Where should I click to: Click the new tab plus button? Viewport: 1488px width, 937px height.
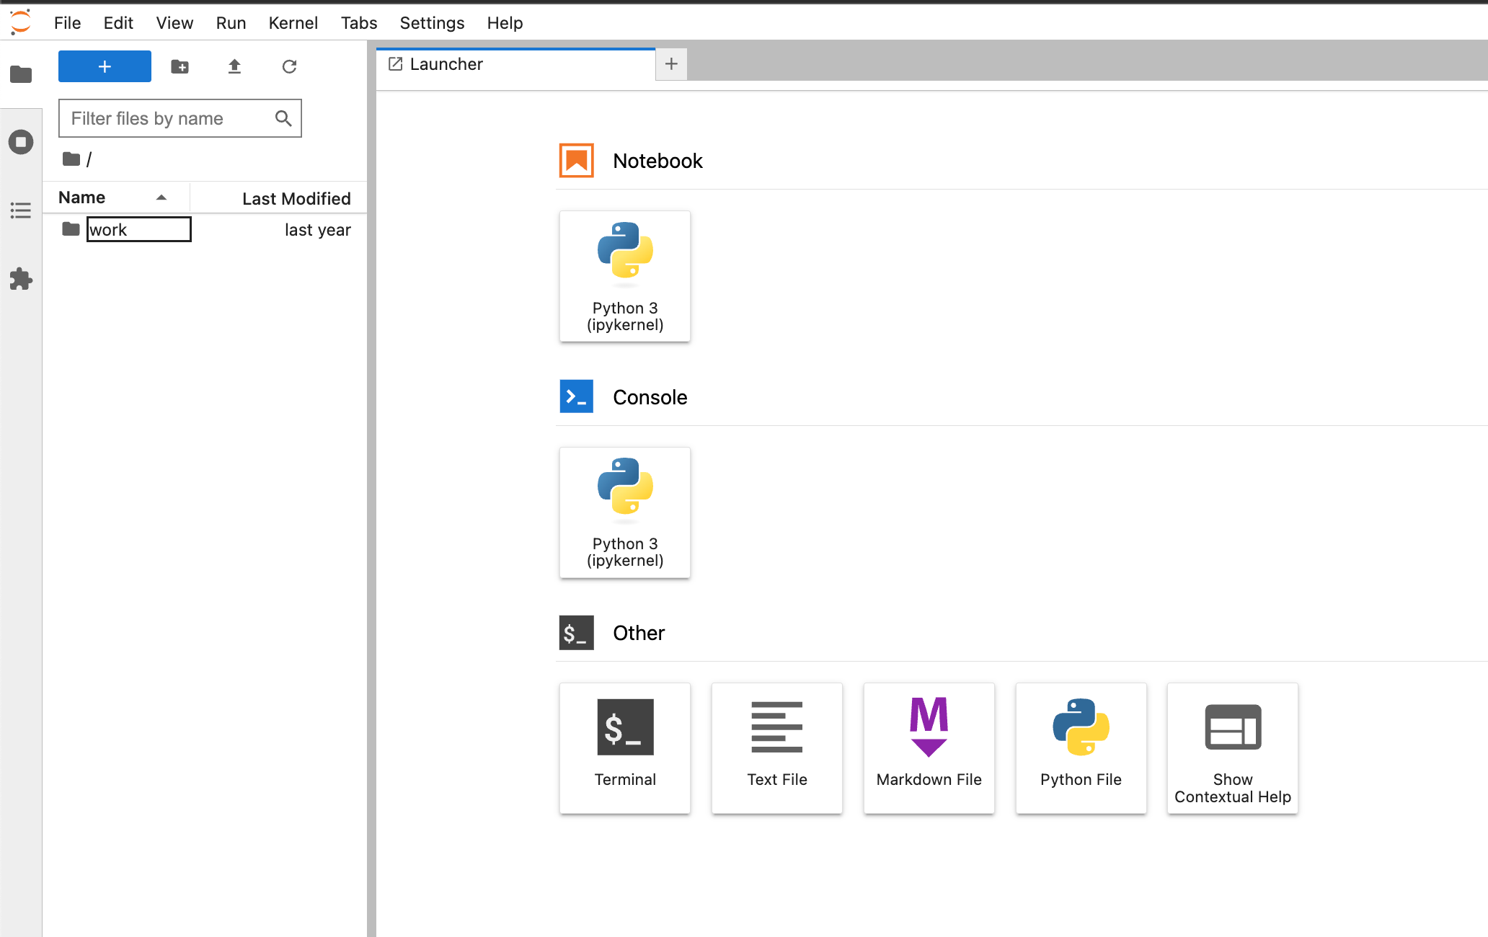click(x=672, y=63)
